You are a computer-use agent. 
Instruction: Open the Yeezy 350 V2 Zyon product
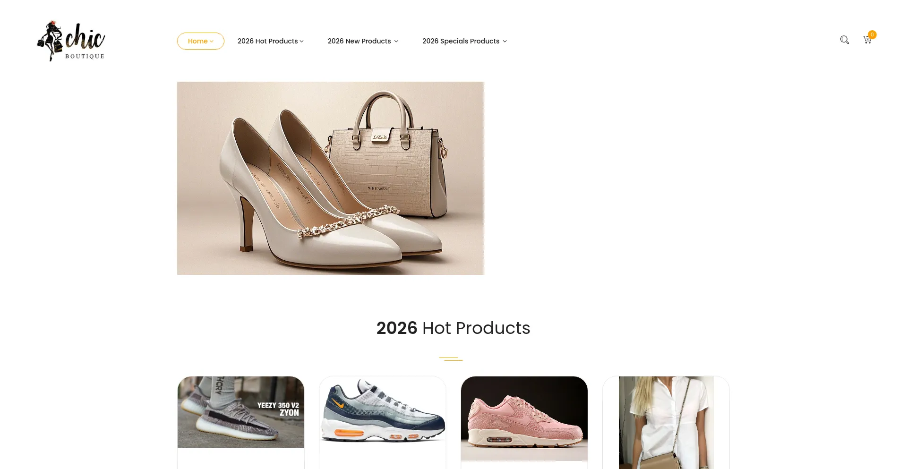click(x=241, y=412)
